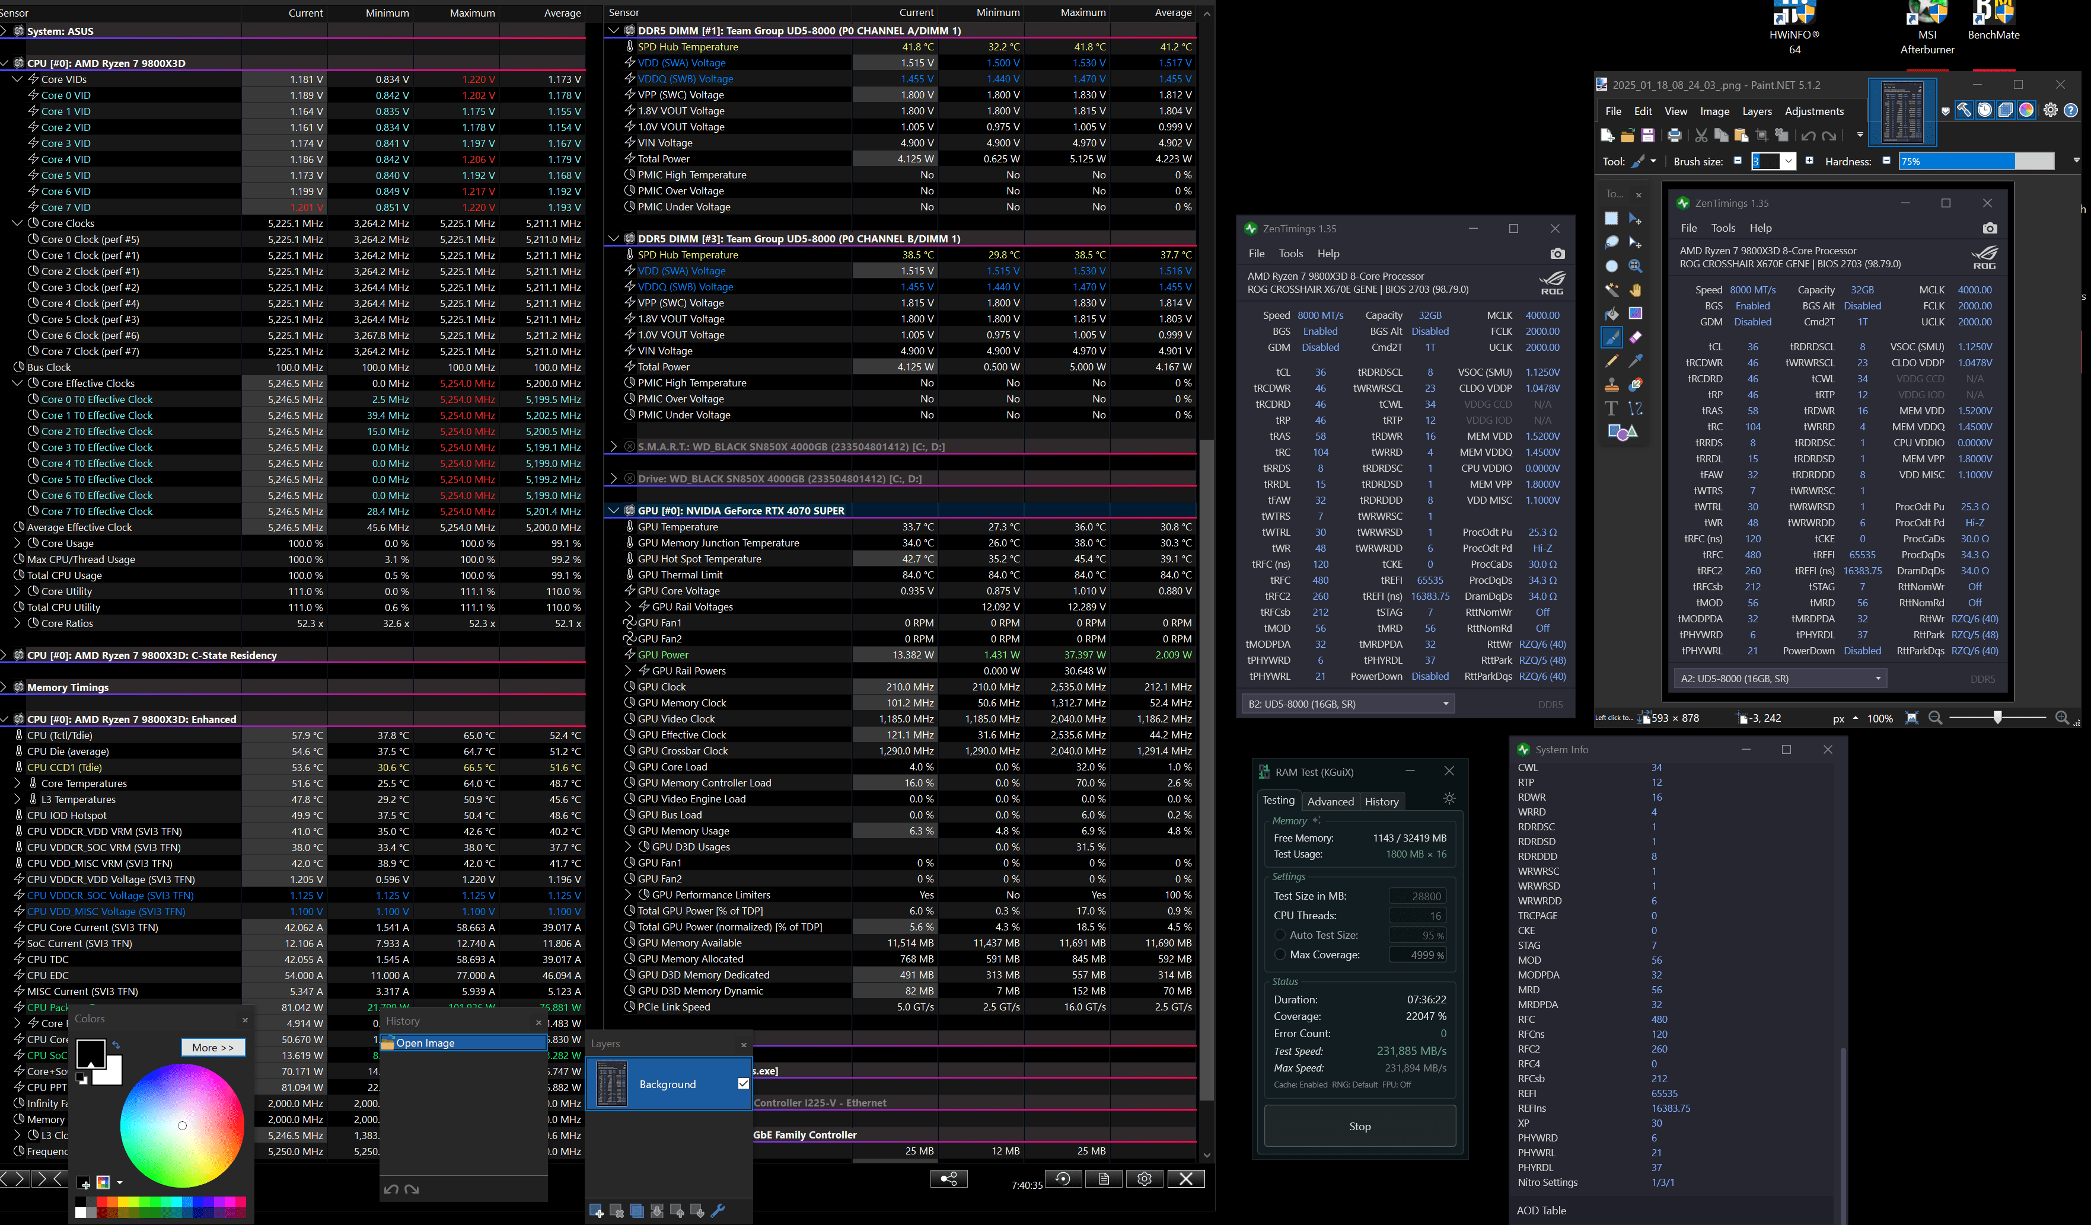Click the Clone Stamp tool
Viewport: 2091px width, 1225px height.
coord(1611,385)
